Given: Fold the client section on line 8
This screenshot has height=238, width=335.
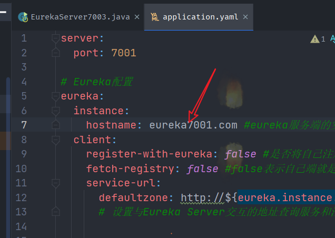Looking at the screenshot, I should 55,140.
